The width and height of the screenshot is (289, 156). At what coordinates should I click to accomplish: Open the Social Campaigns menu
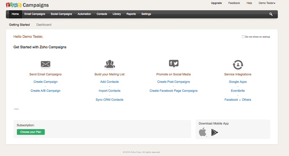click(61, 14)
